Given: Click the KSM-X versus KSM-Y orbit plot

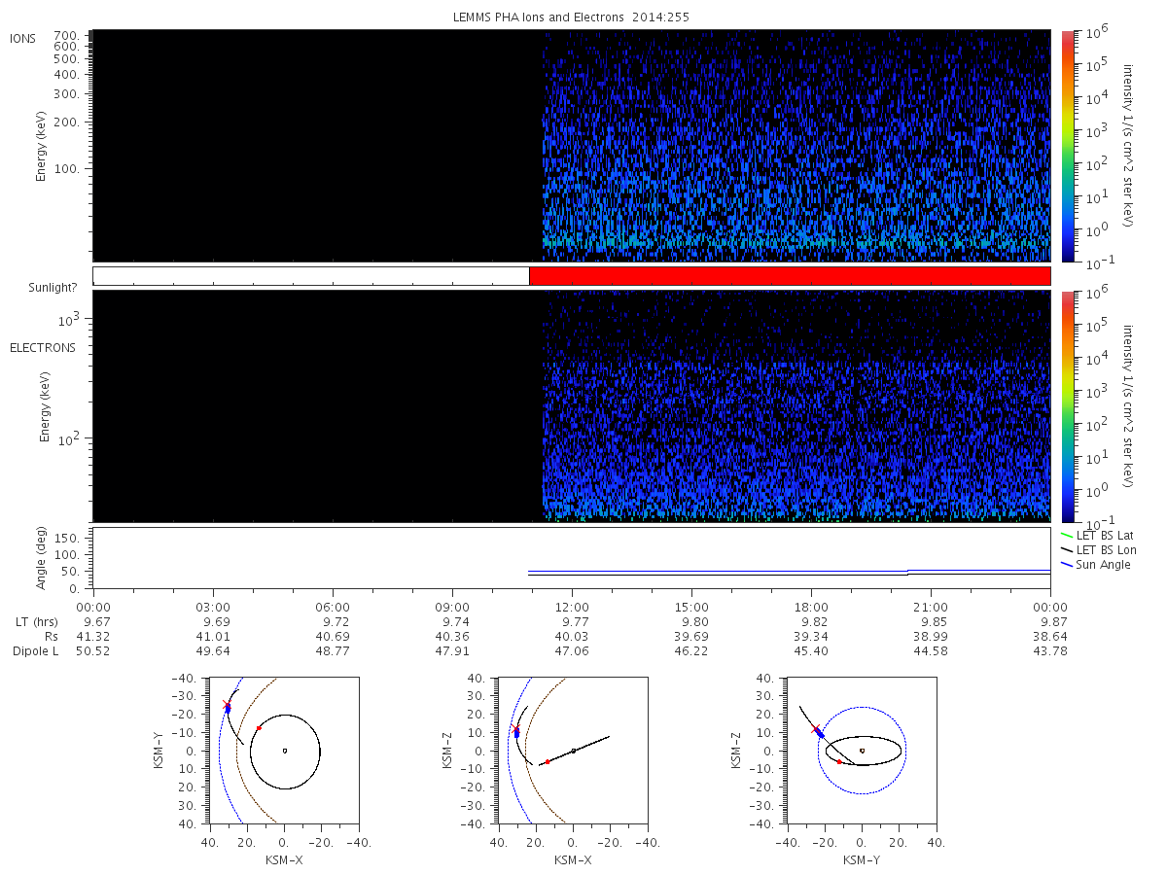Looking at the screenshot, I should point(283,751).
